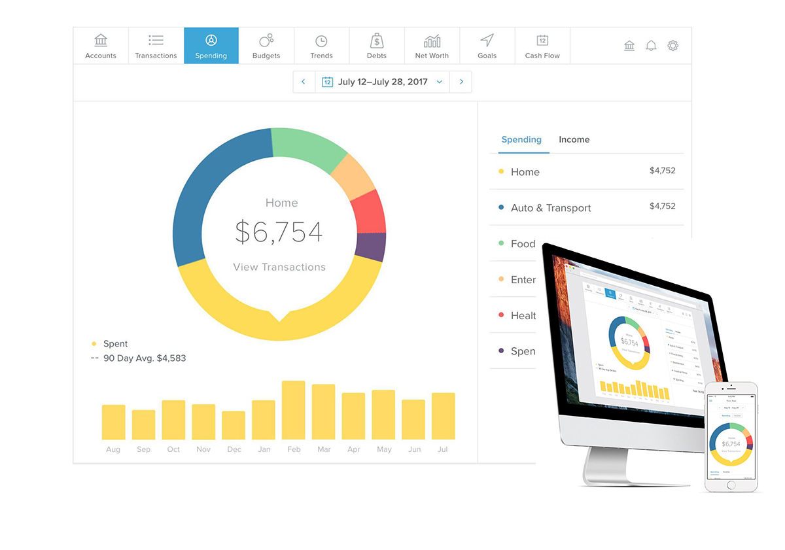Click the Apr spending bar
The height and width of the screenshot is (550, 785).
(x=353, y=416)
